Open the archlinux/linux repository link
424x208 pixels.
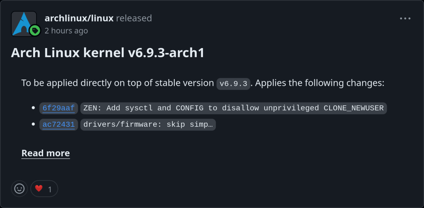79,18
